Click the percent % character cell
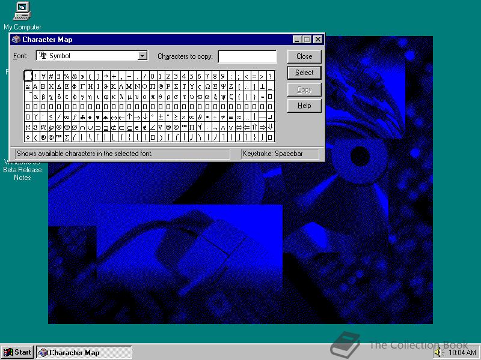Screen dimensions: 481x360 pyautogui.click(x=67, y=76)
